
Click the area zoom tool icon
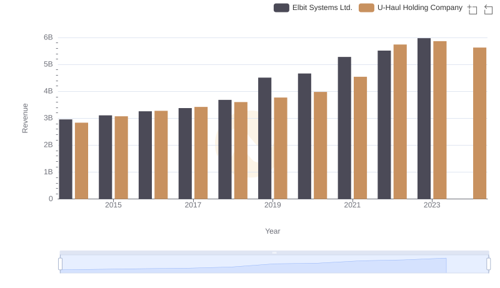click(472, 9)
